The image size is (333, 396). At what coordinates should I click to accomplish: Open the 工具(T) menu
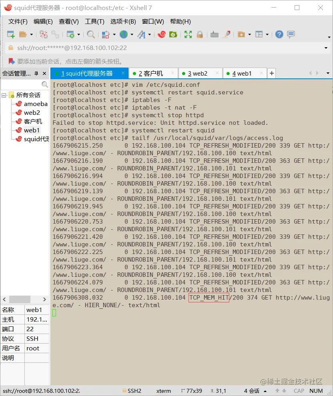(x=94, y=22)
